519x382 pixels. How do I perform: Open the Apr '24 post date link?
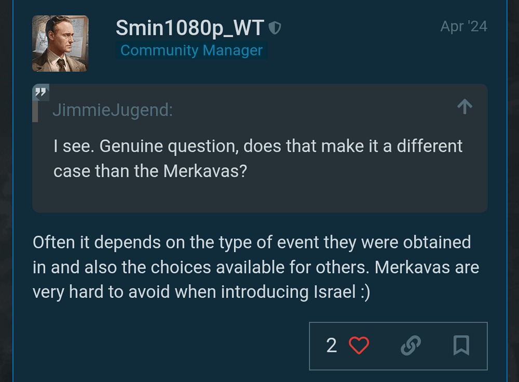point(463,27)
